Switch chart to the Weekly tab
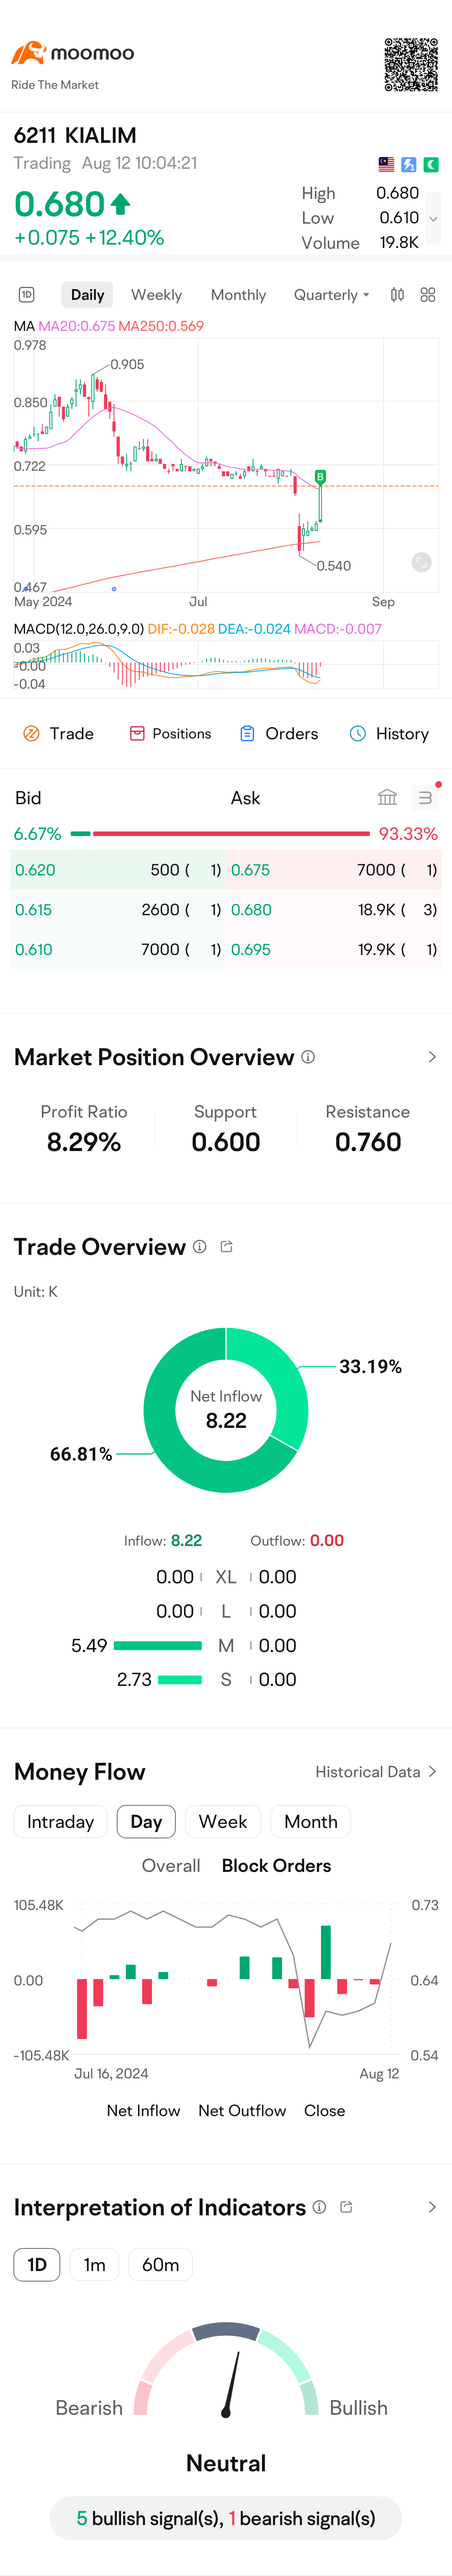452x2576 pixels. (157, 295)
